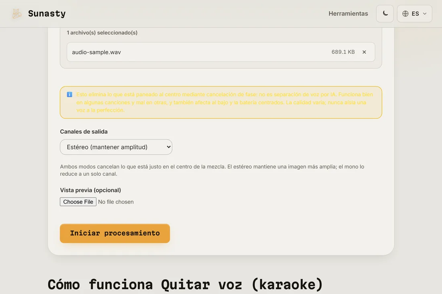Click the '1 archivo(s) seleccionado(s)' text
The width and height of the screenshot is (442, 294).
point(102,32)
